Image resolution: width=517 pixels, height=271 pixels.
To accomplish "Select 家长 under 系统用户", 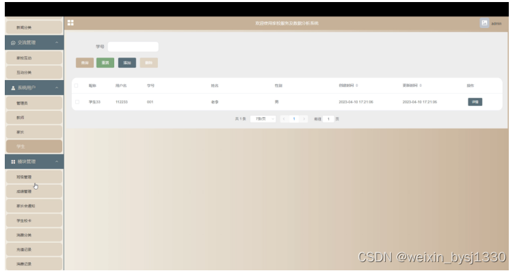I will 34,132.
